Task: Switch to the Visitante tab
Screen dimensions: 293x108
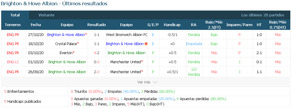Action: [x=46, y=15]
